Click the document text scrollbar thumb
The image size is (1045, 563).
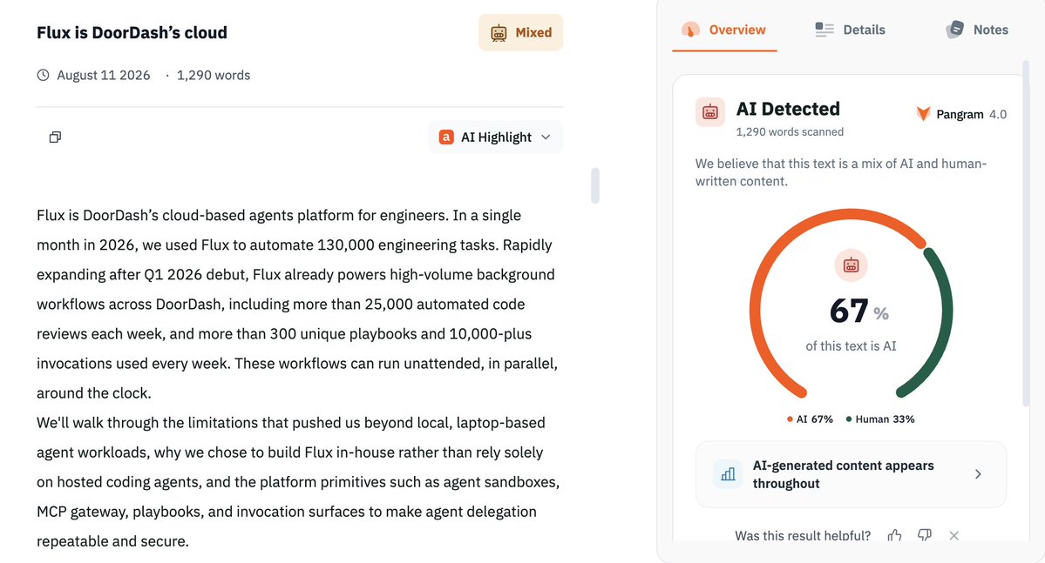(x=595, y=185)
